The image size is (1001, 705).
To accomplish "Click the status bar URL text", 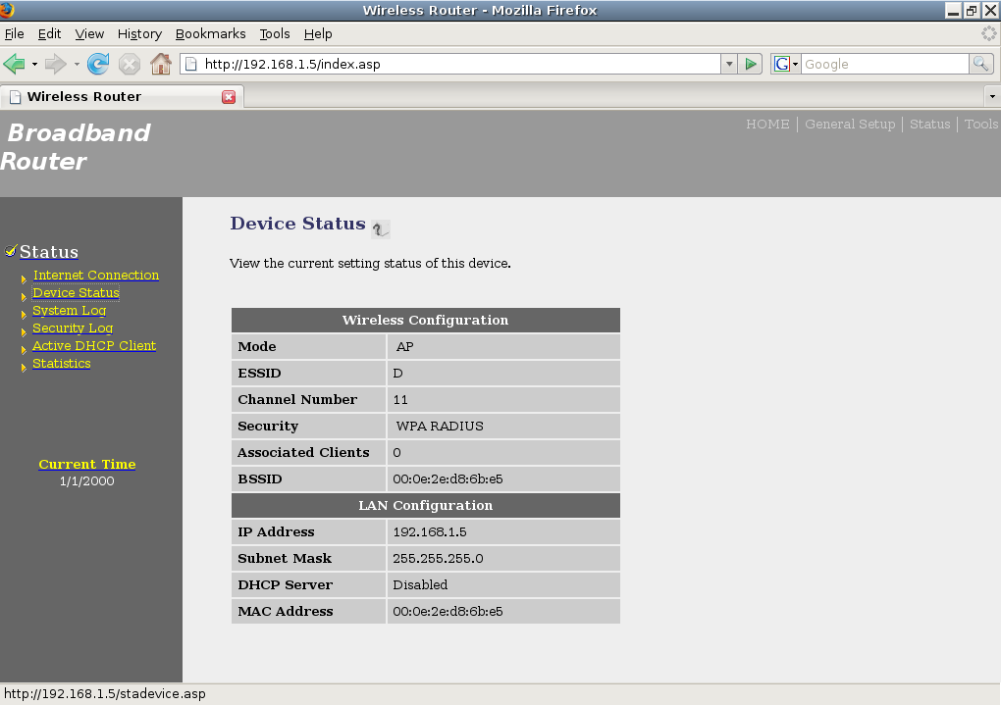I will tap(105, 694).
